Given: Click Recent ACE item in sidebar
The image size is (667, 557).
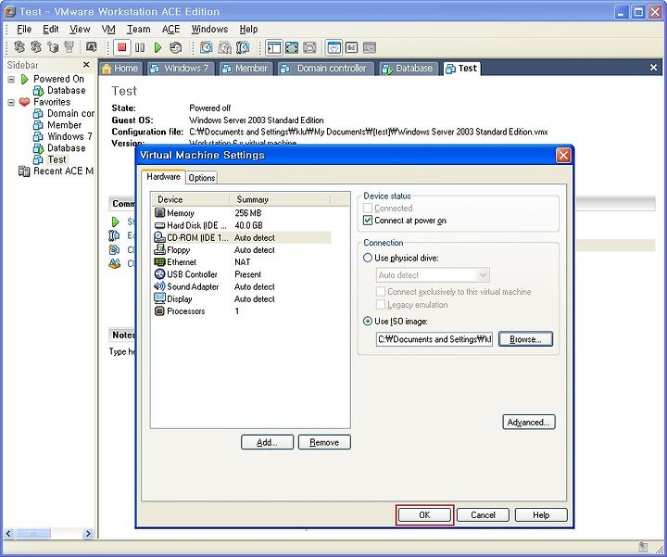Looking at the screenshot, I should click(x=63, y=171).
